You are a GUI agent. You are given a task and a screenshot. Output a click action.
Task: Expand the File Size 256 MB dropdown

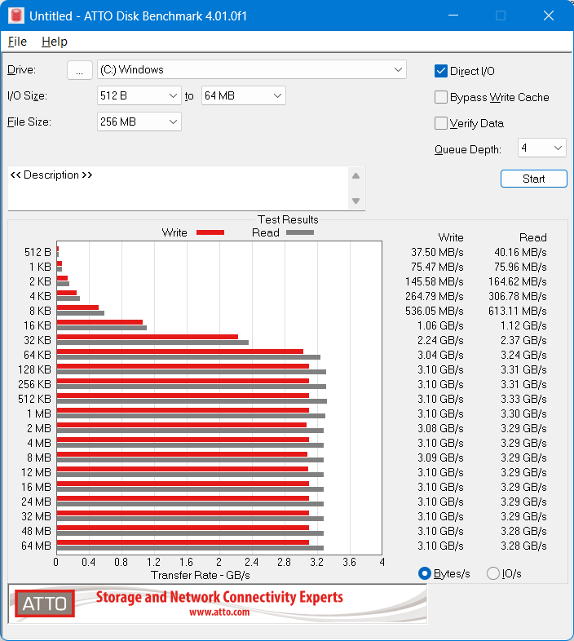(x=139, y=122)
